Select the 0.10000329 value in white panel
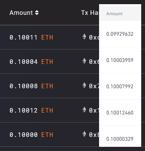This screenshot has width=145, height=151. click(x=120, y=139)
